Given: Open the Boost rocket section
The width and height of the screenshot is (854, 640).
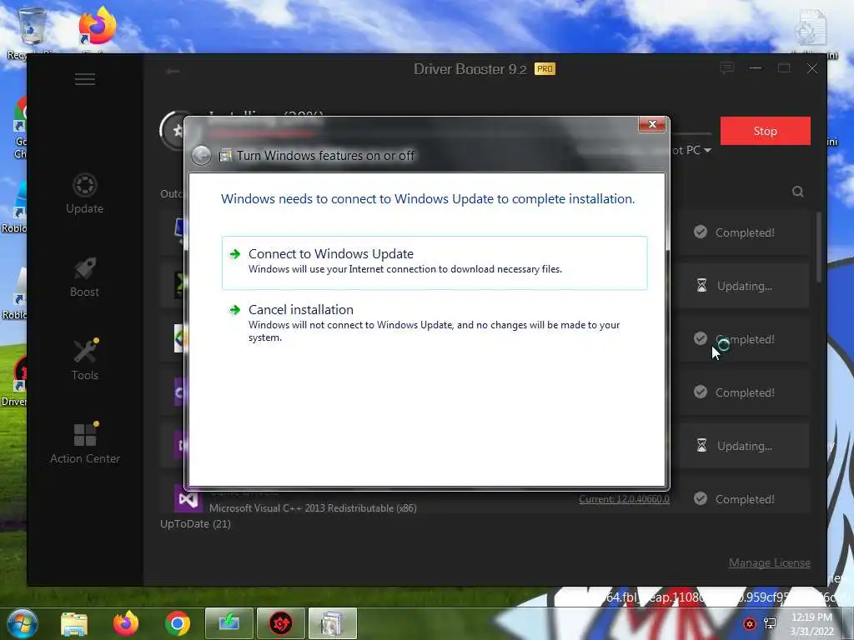Looking at the screenshot, I should point(84,277).
